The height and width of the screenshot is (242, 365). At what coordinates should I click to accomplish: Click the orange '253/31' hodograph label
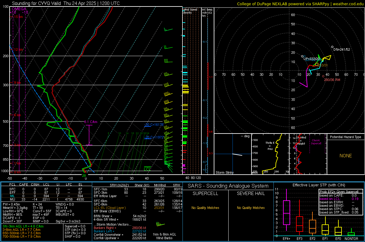pos(323,65)
